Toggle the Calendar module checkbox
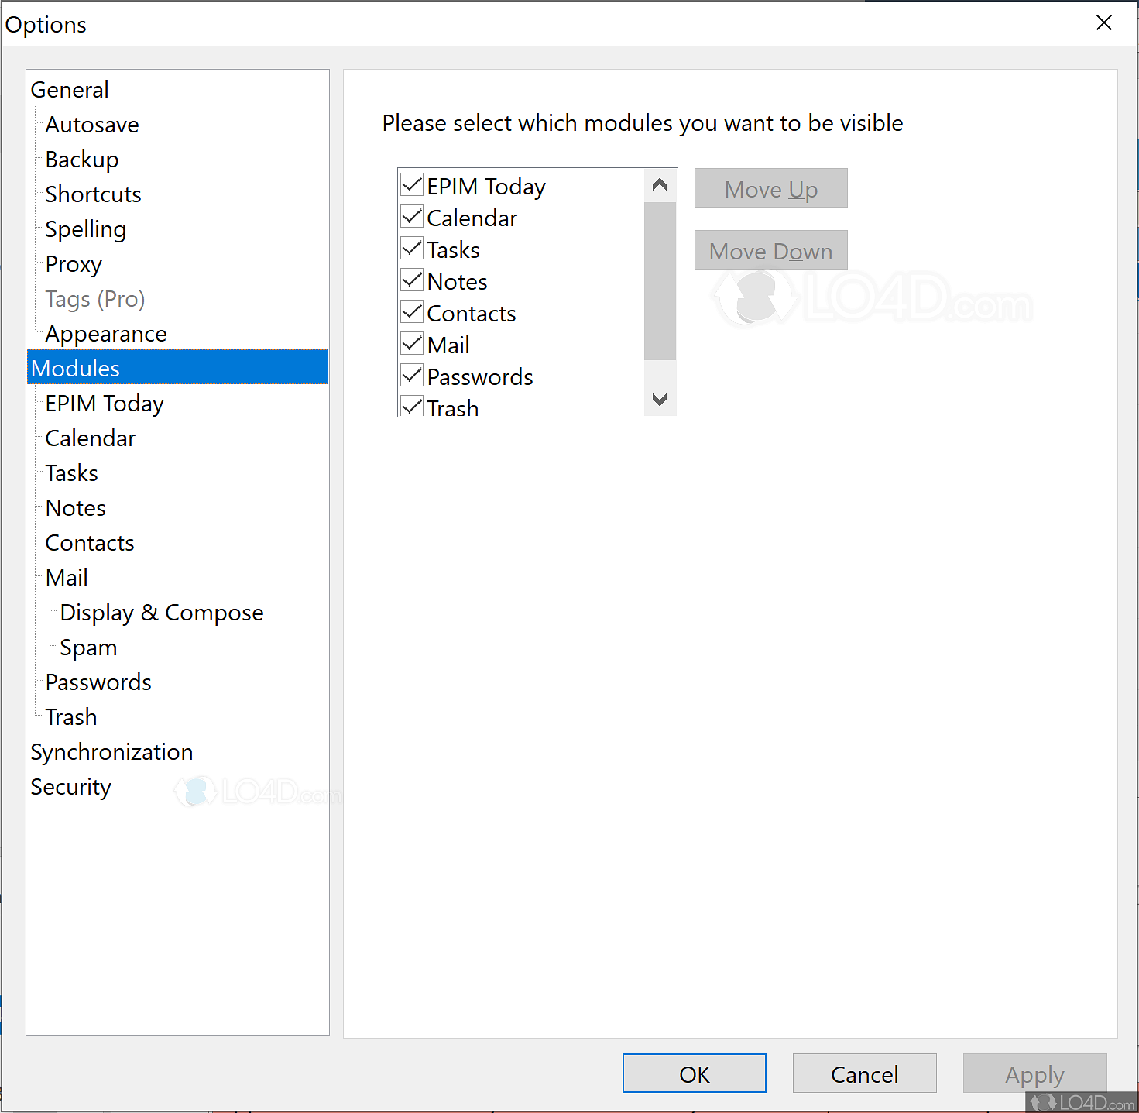Viewport: 1139px width, 1113px height. pos(412,218)
